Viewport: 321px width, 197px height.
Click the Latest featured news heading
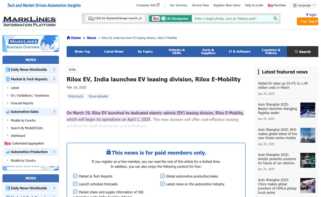(285, 72)
